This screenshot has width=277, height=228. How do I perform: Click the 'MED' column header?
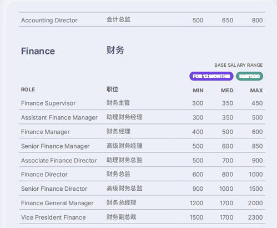(227, 91)
